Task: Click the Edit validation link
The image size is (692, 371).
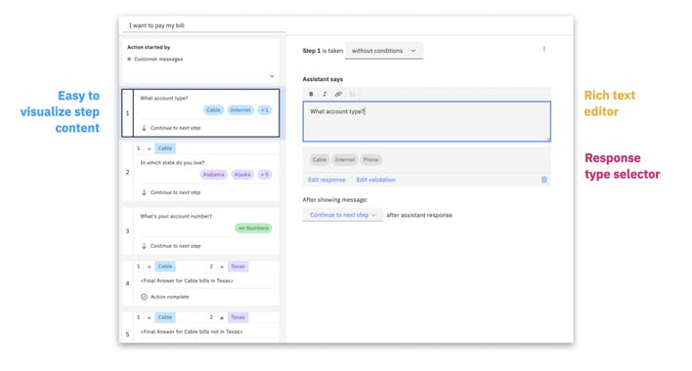Action: coord(375,180)
